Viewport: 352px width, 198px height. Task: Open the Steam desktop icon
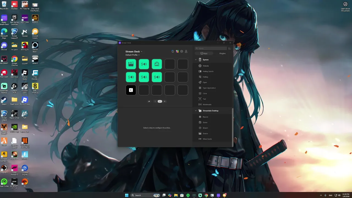[x=4, y=101]
